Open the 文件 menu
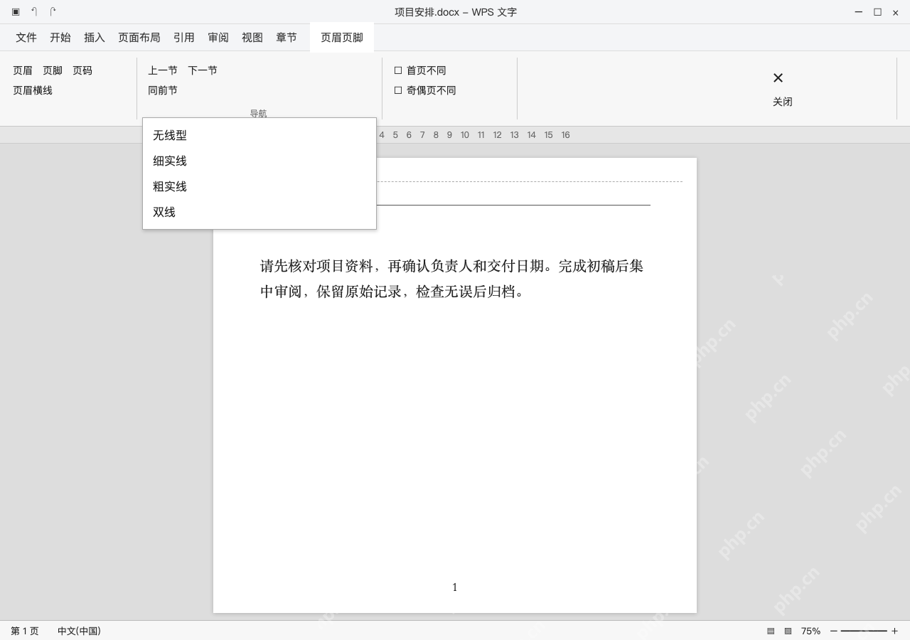This screenshot has width=910, height=640. pos(26,38)
